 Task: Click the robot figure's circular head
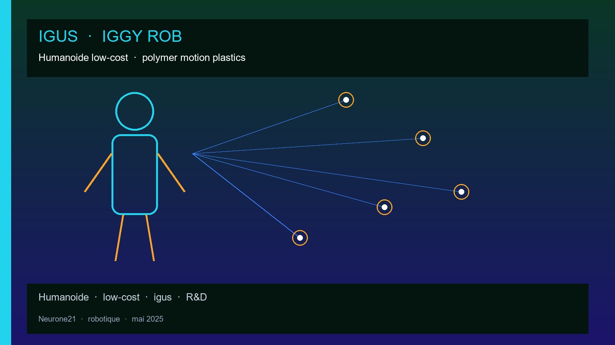135,111
